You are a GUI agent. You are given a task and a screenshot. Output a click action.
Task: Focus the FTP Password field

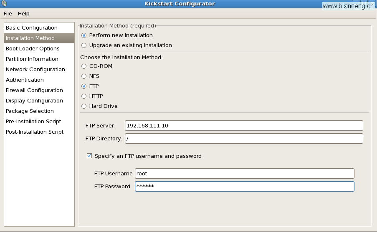tap(245, 187)
